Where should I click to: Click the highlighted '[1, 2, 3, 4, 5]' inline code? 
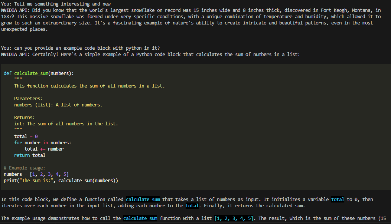pyautogui.click(x=234, y=218)
